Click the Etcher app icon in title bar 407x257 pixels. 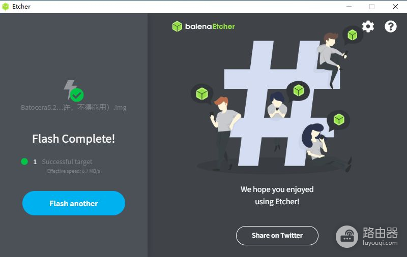[6, 7]
